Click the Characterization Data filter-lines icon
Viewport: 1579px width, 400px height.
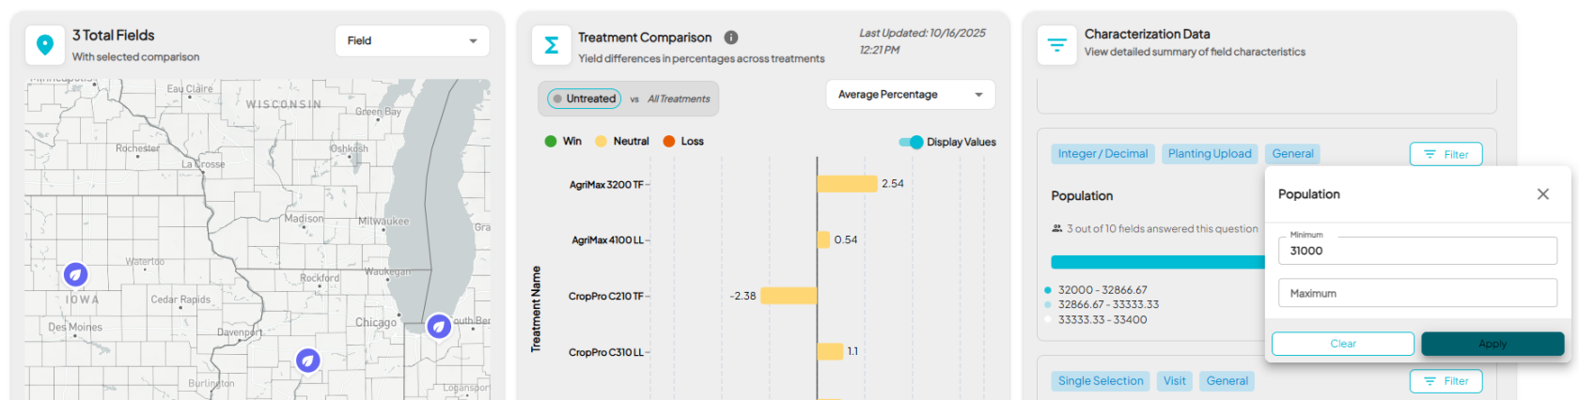1056,45
